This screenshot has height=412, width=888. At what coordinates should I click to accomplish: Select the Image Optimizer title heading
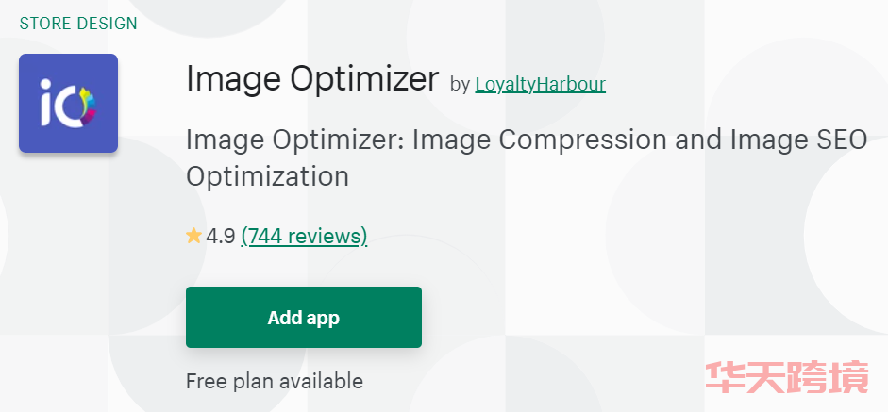312,79
